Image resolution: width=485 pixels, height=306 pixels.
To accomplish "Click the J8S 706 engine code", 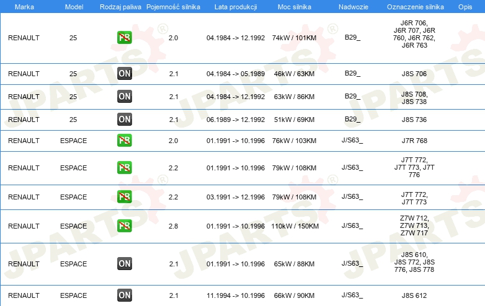I will [414, 74].
